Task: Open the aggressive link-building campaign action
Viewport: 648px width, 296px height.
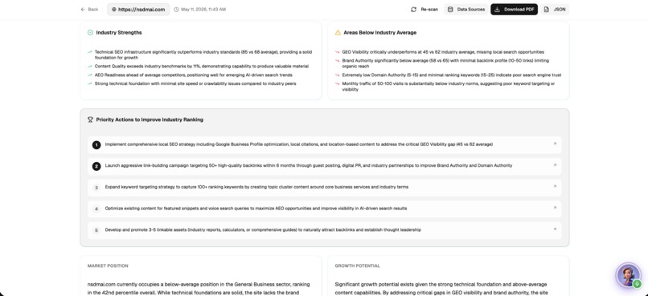Action: [x=325, y=166]
